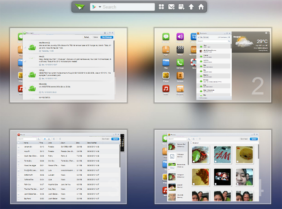282x209 pixels.
Task: Click Download in the Photos window
Action: [x=244, y=139]
